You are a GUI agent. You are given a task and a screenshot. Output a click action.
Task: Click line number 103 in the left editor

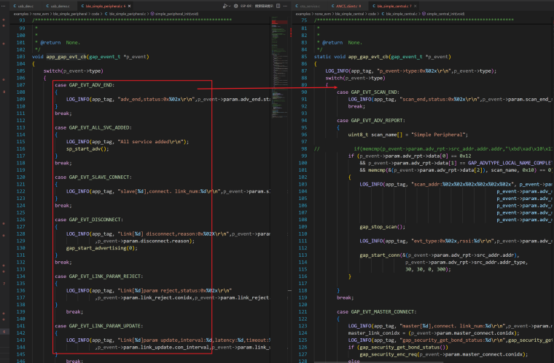(x=20, y=57)
